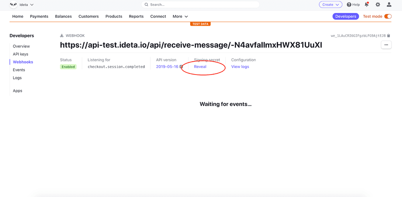Click the TEST DATA badge

click(201, 24)
